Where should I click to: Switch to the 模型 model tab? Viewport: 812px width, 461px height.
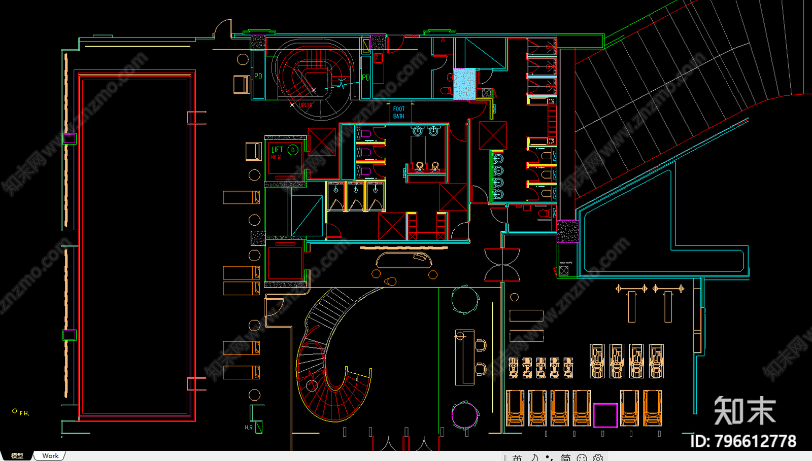17,456
